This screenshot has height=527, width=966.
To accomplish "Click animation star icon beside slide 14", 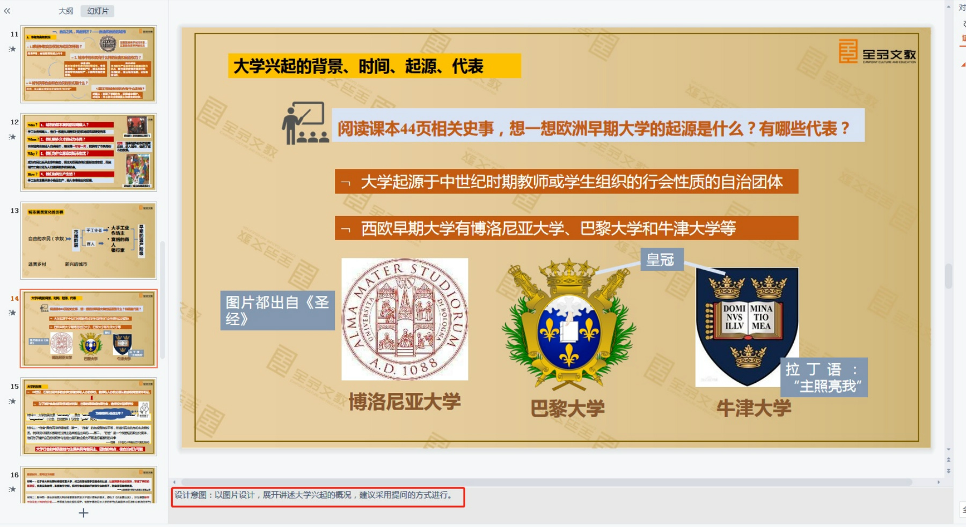I will 12,313.
